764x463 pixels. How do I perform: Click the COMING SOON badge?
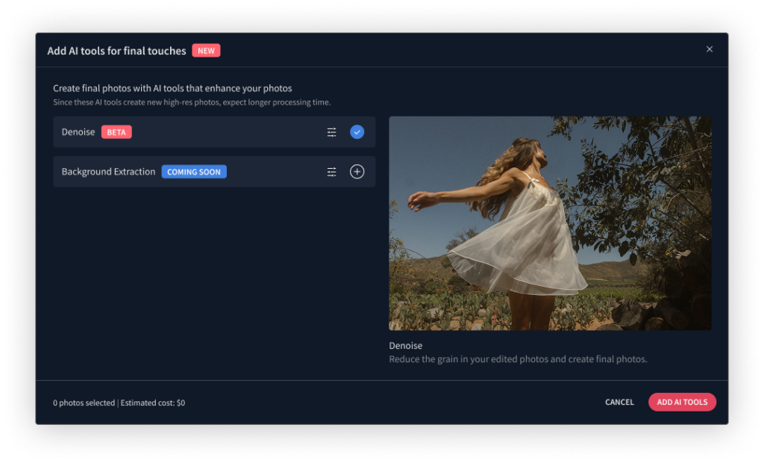click(x=194, y=172)
